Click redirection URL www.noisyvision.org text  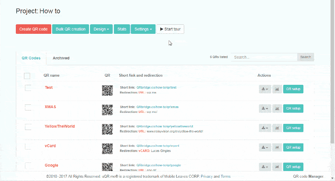[175, 131]
